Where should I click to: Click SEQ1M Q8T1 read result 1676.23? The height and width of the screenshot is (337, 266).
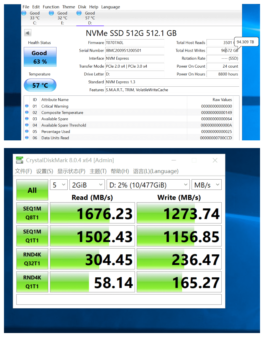point(92,213)
